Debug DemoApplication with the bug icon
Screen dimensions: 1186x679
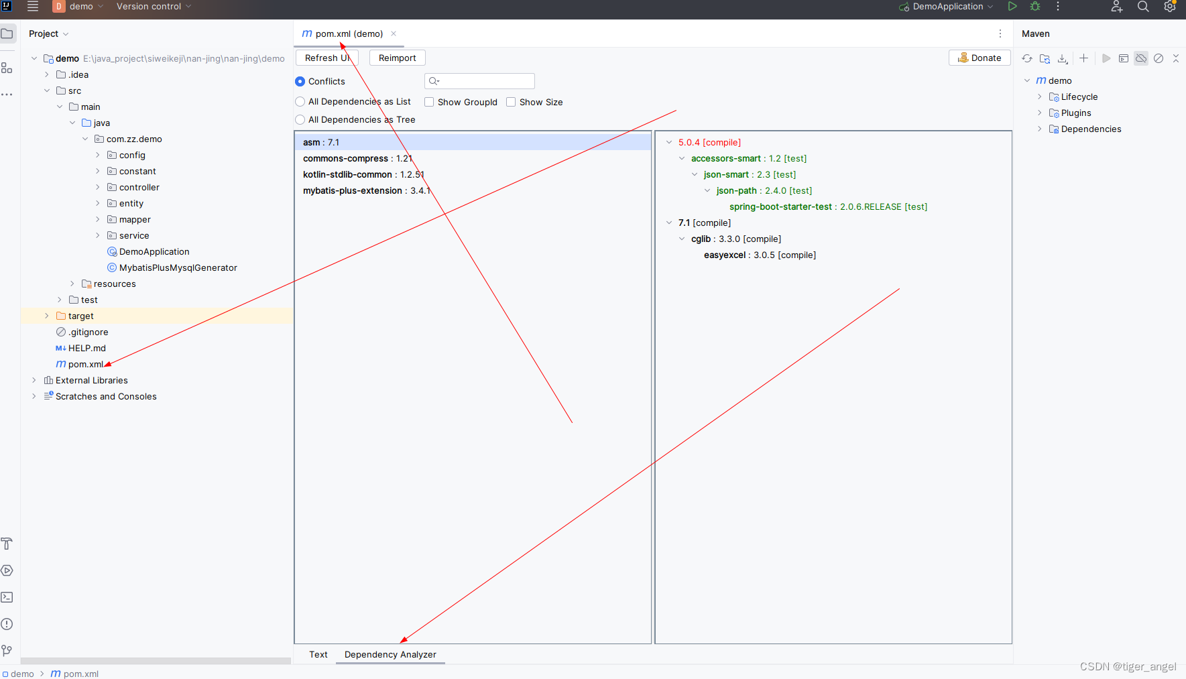coord(1035,7)
